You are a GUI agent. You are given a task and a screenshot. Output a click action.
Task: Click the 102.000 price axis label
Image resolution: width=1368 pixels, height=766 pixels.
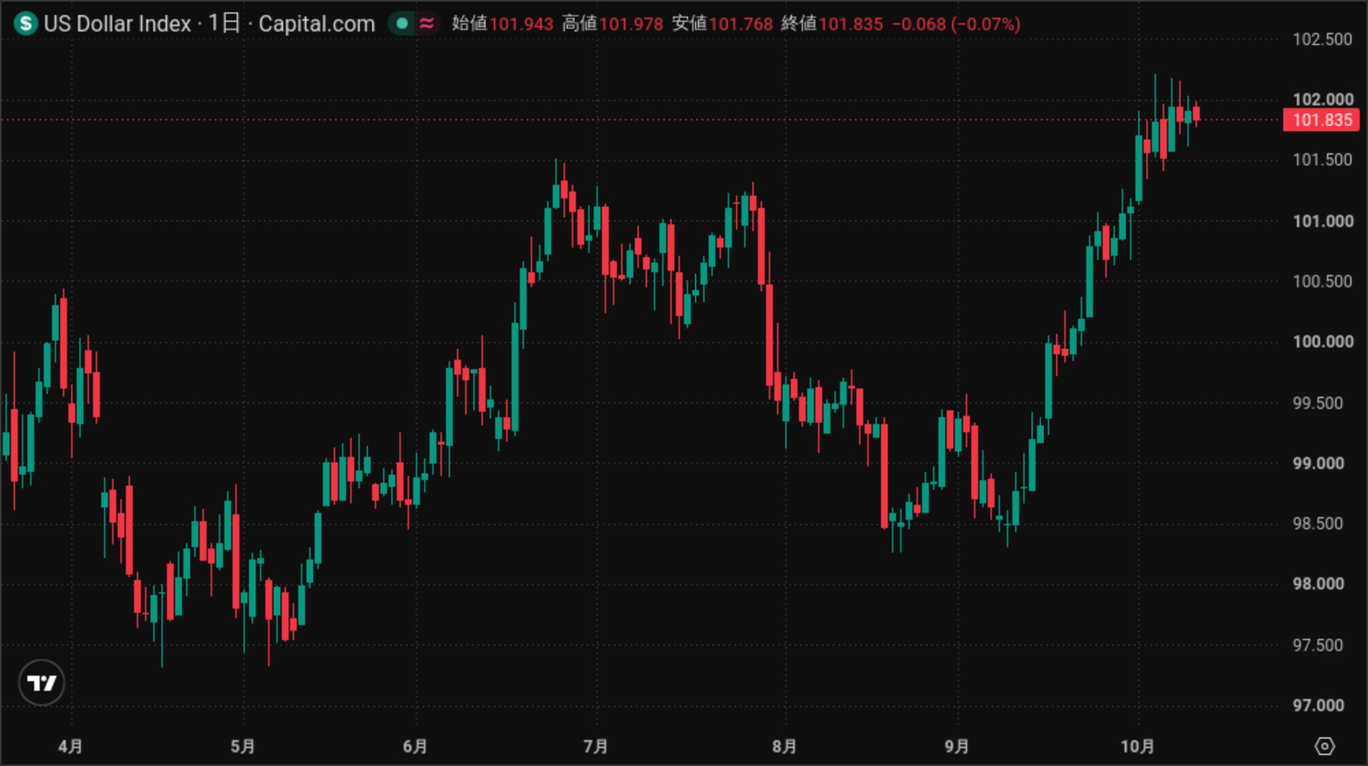click(x=1322, y=99)
